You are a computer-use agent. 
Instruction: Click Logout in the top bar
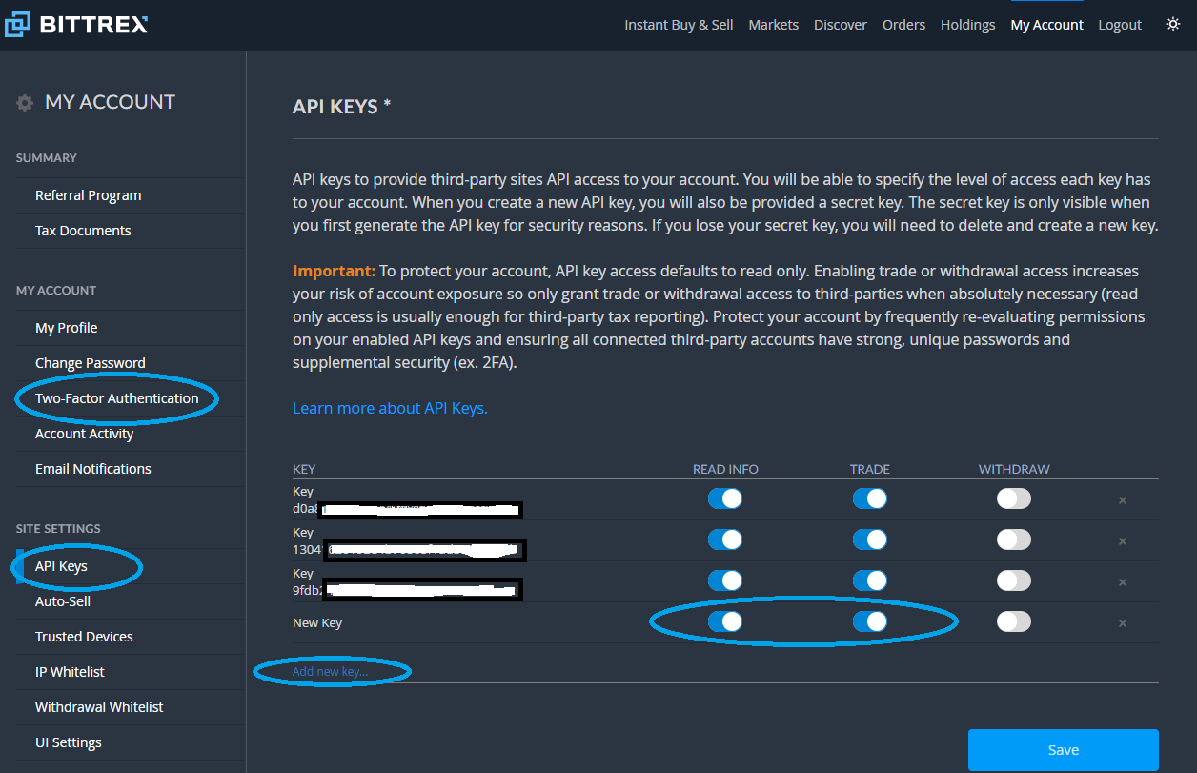point(1120,25)
